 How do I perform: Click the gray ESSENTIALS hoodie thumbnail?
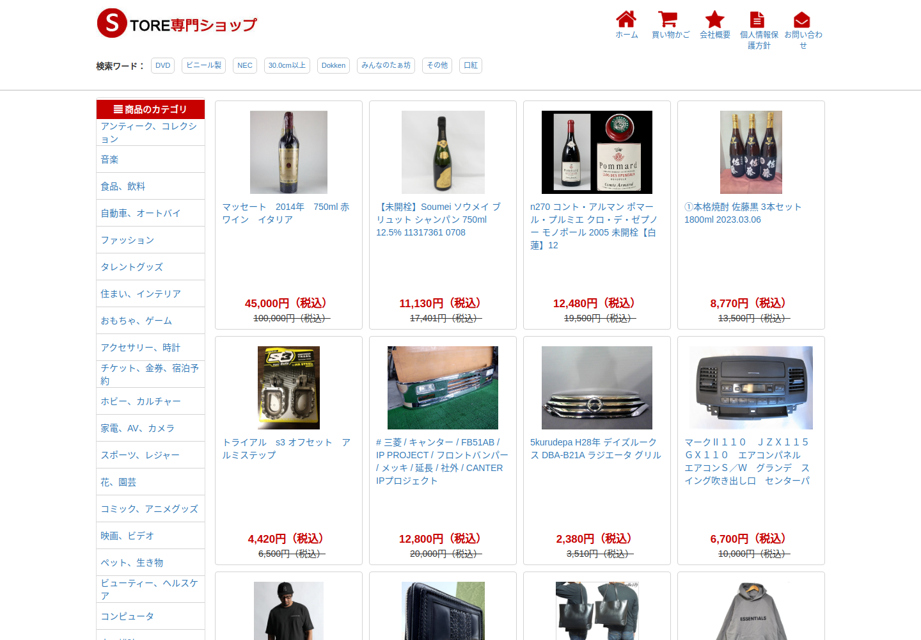coord(751,611)
